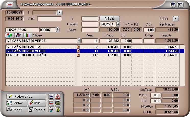Image resolution: width=190 pixels, height=117 pixels.
Task: Expand the article name dropdown arrow
Action: pyautogui.click(x=79, y=41)
